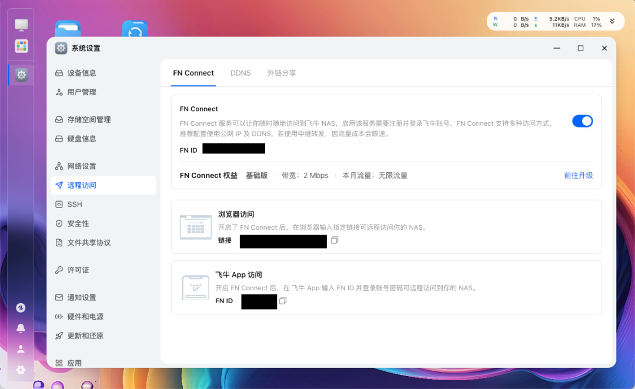Click the 基础版 plan label
The width and height of the screenshot is (635, 389).
pyautogui.click(x=257, y=175)
